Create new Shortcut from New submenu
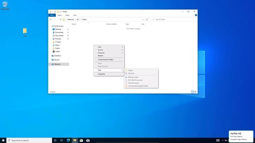 click(x=141, y=73)
